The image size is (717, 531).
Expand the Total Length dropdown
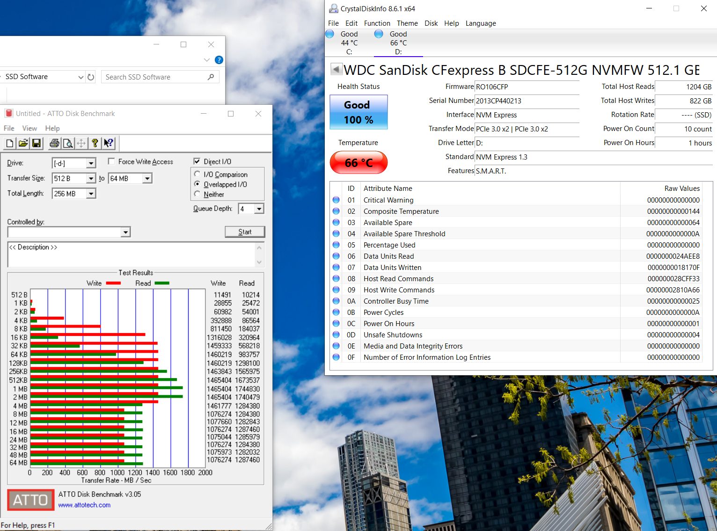91,194
